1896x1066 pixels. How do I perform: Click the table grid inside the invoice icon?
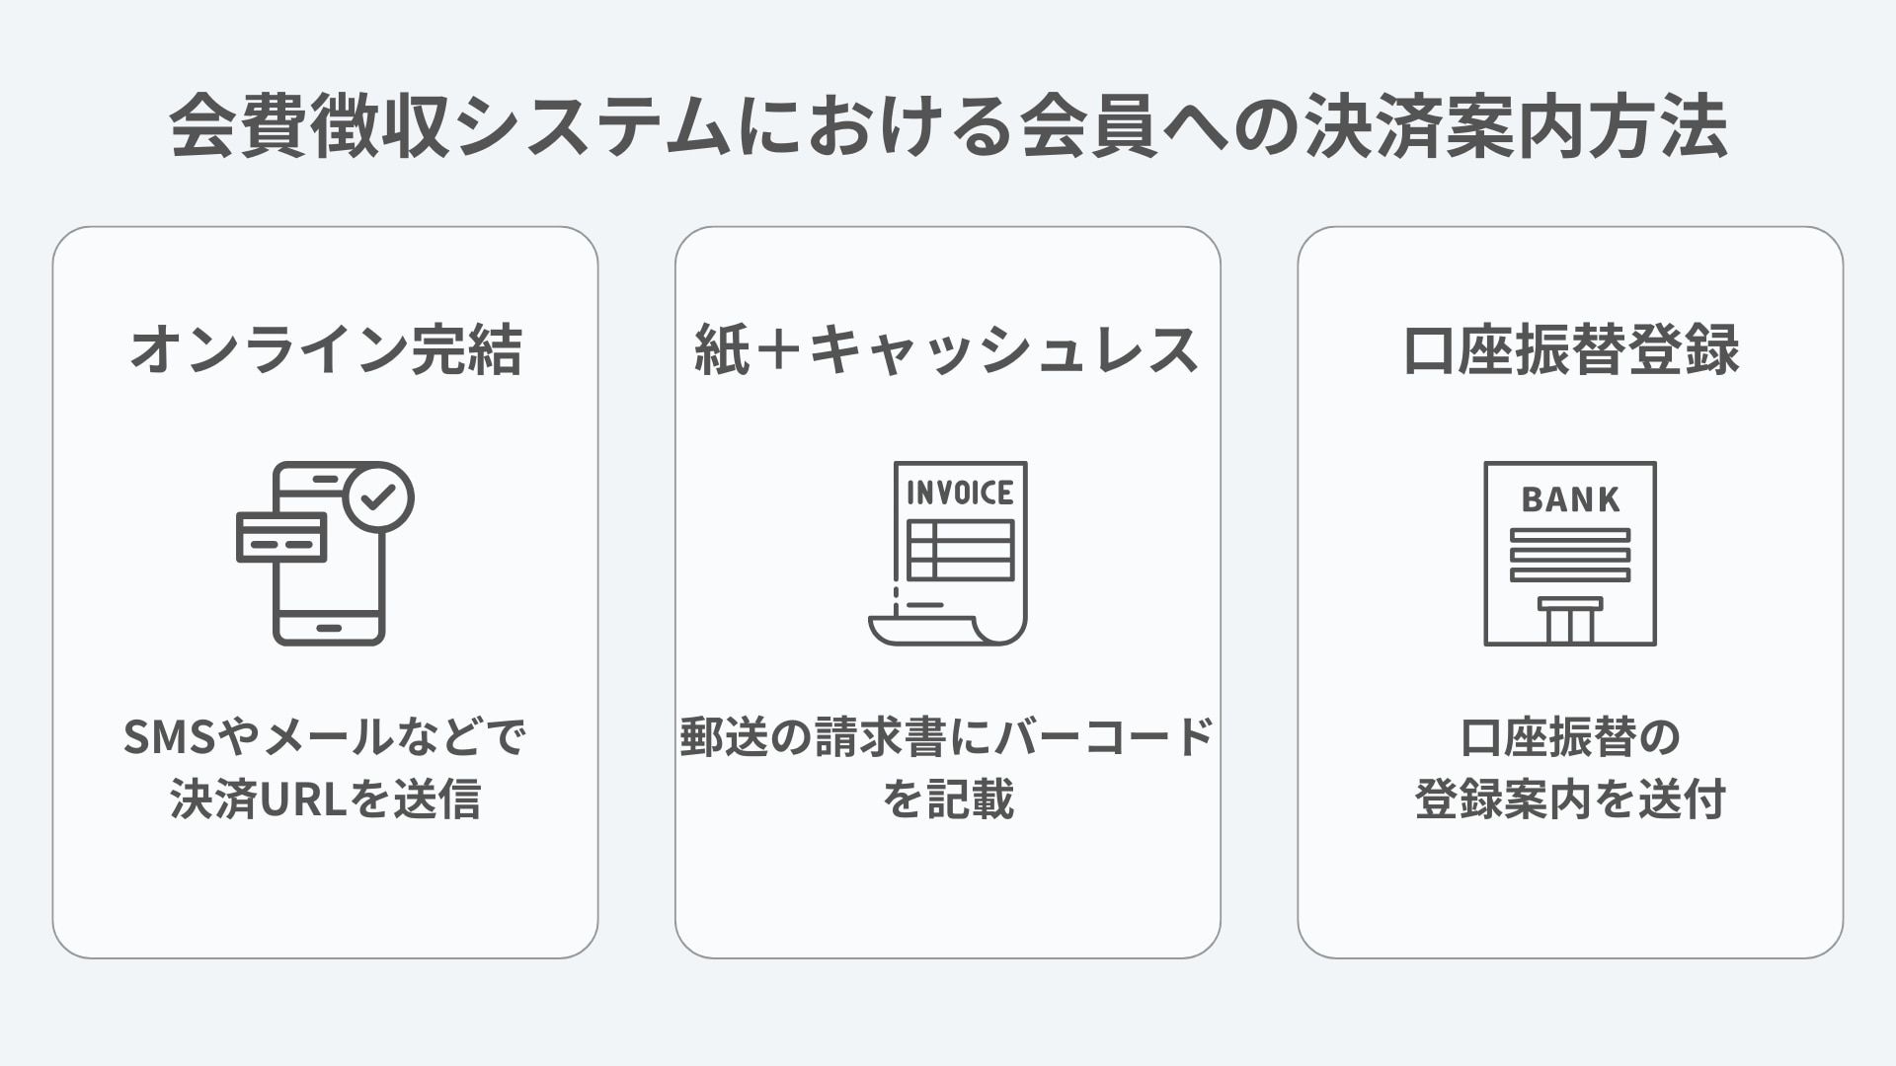coord(960,551)
